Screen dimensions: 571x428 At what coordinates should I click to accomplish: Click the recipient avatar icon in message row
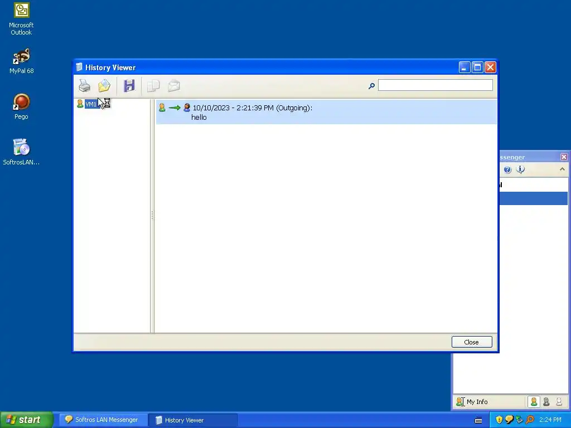pyautogui.click(x=187, y=108)
